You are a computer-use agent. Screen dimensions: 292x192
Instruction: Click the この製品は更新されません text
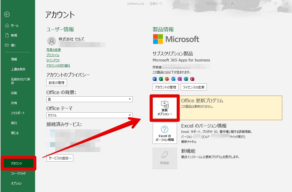(x=198, y=107)
